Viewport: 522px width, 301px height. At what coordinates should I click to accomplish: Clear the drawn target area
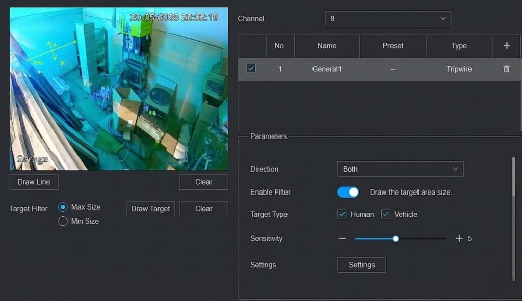[x=203, y=208]
